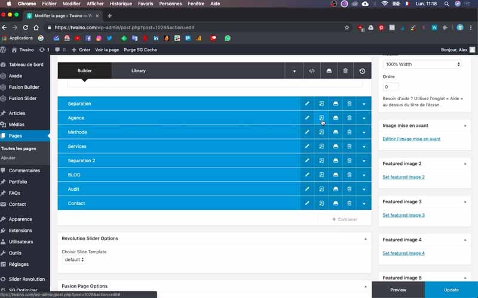
Task: Click Set featured image 2 link
Action: pyautogui.click(x=403, y=177)
